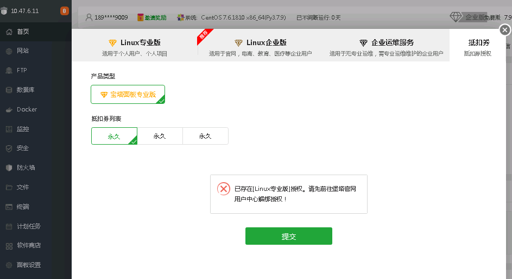Click the gift icon for 邀请奖励
512x279 pixels.
pyautogui.click(x=141, y=17)
